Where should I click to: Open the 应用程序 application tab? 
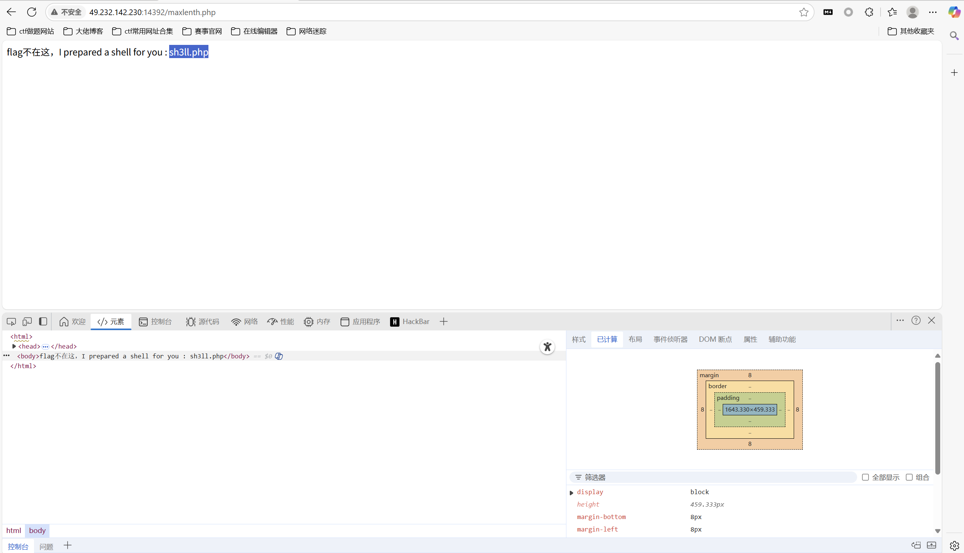pyautogui.click(x=360, y=322)
